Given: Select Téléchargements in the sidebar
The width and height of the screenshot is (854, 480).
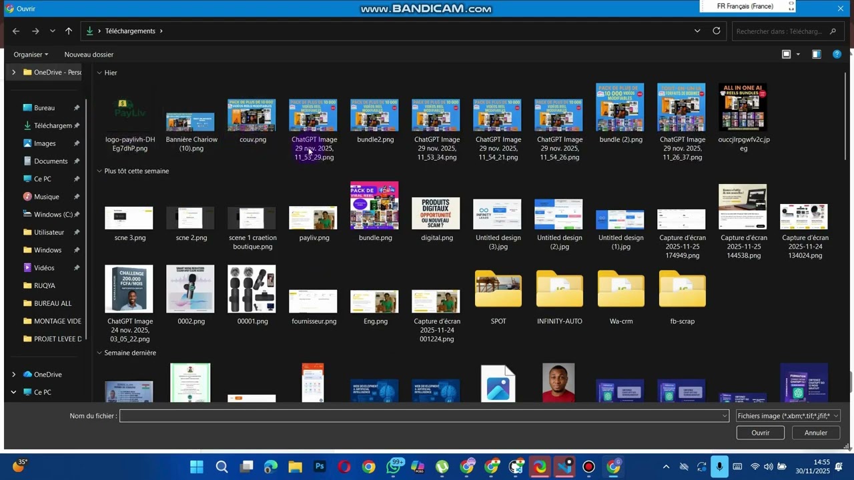Looking at the screenshot, I should [47, 125].
